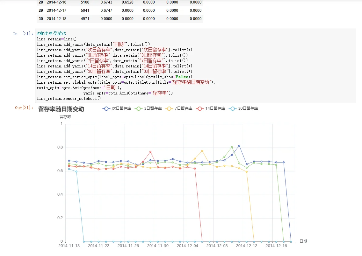
Task: Click x-axis label 2014-11-30
Action: (158, 246)
